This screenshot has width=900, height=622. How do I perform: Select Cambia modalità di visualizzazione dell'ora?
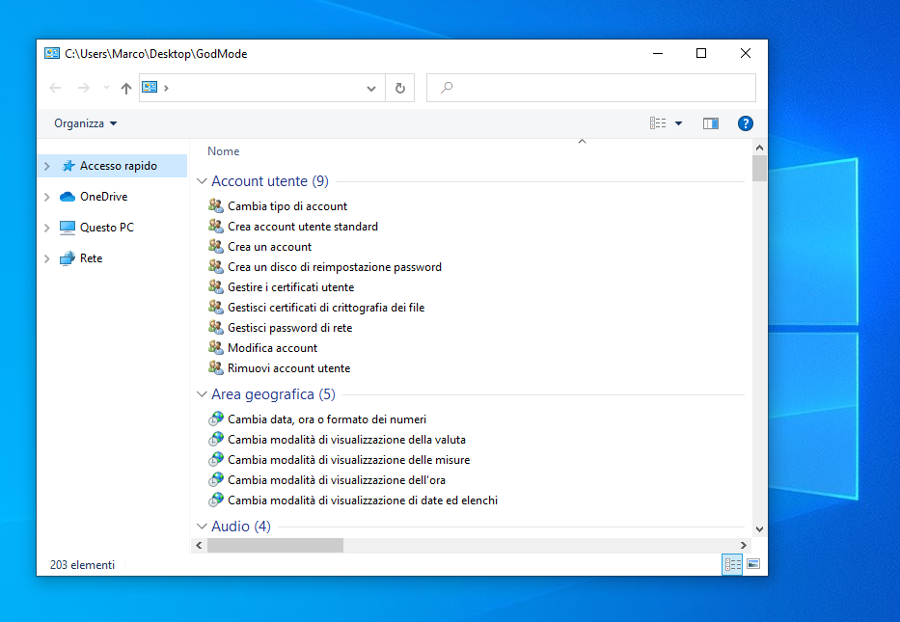click(x=337, y=480)
